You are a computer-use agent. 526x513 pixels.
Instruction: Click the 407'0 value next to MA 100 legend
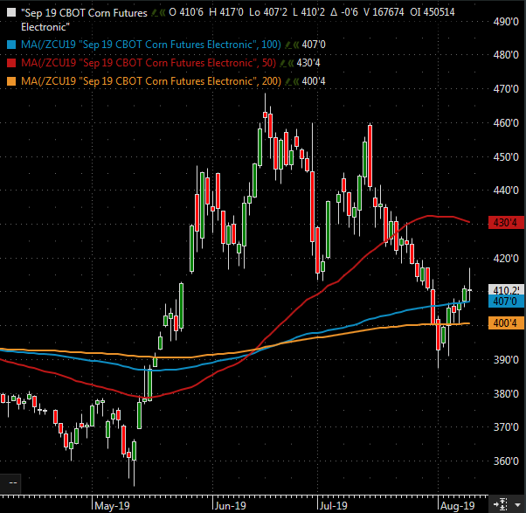[x=314, y=45]
